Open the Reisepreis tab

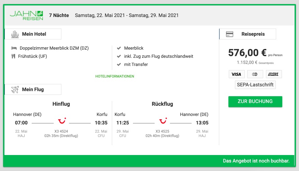pos(248,34)
